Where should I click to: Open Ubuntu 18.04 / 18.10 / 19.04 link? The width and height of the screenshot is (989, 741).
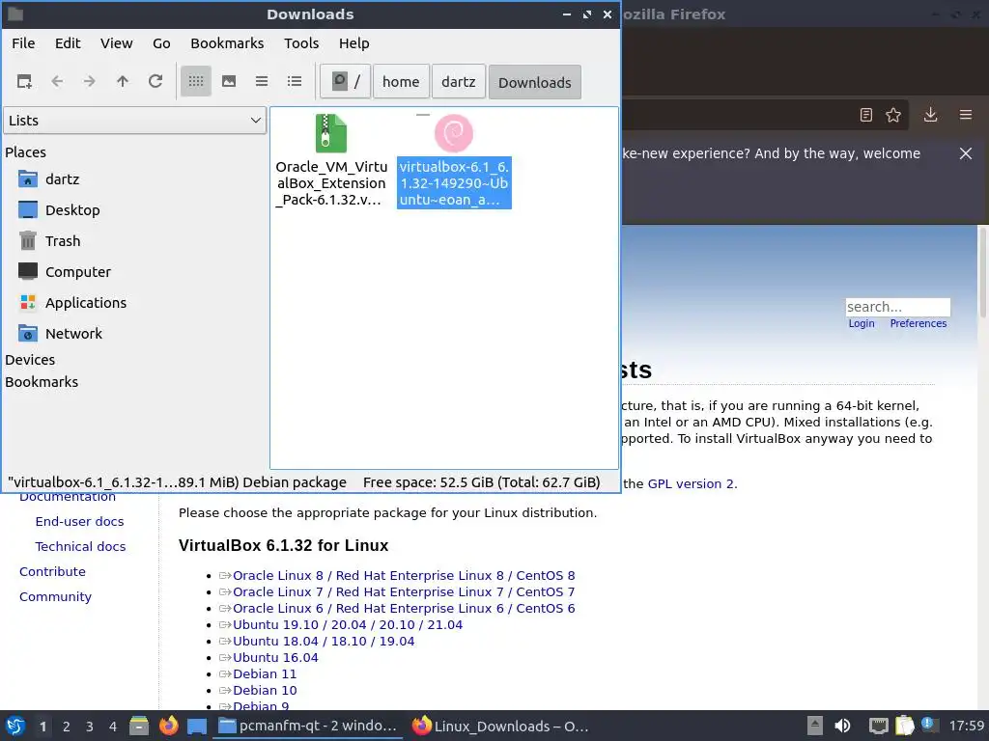tap(324, 642)
